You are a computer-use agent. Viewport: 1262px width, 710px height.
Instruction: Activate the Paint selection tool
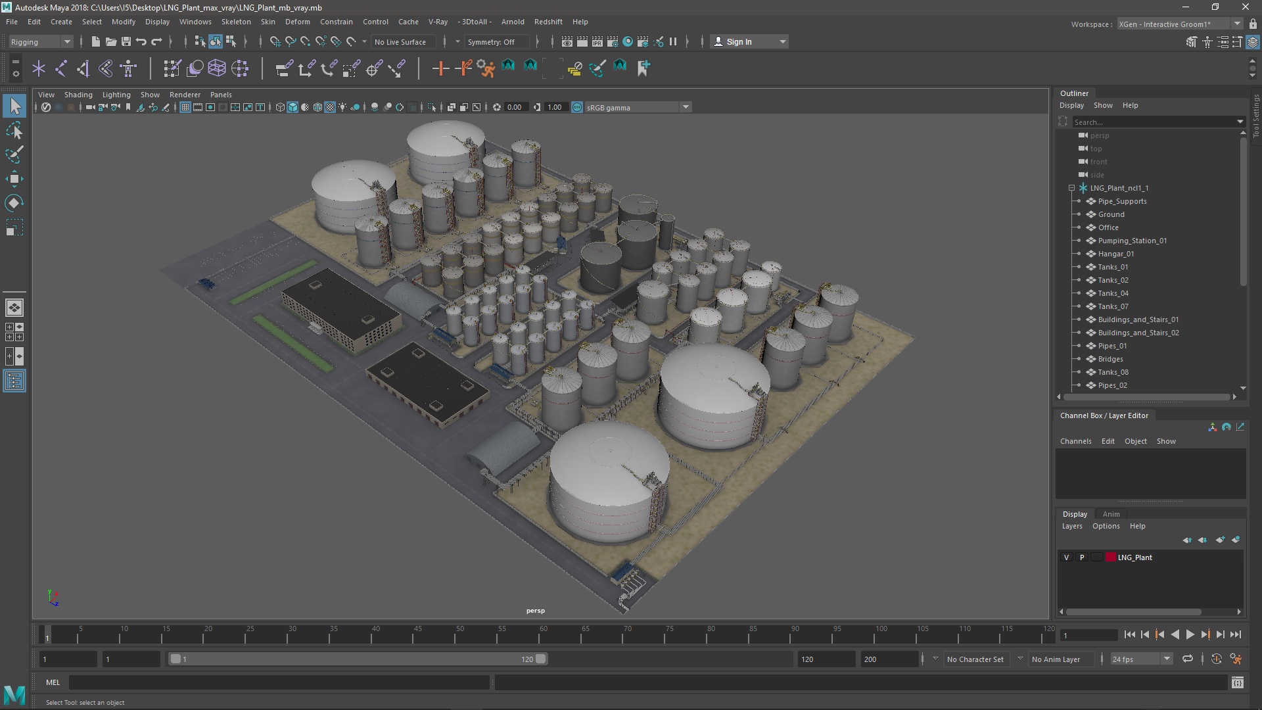(x=14, y=154)
